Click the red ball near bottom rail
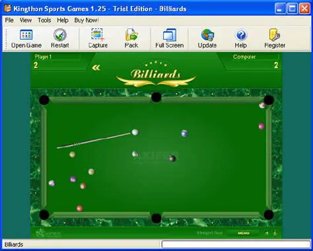This screenshot has height=251, width=313. pos(79,208)
